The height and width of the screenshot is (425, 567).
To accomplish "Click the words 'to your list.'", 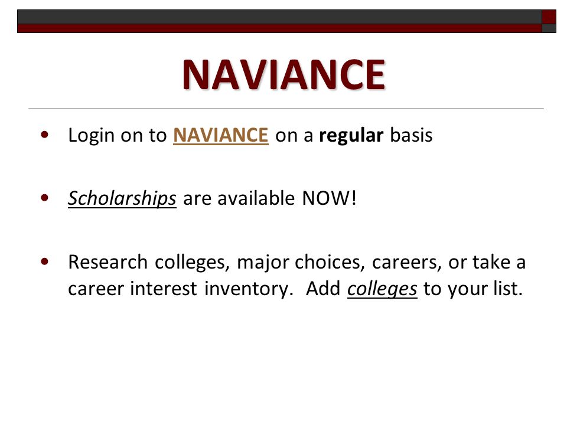I will click(x=473, y=289).
